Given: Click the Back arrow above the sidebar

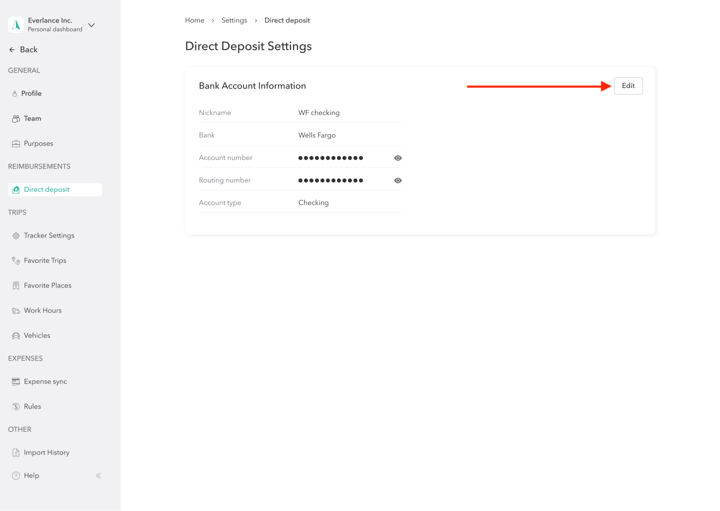Looking at the screenshot, I should (x=11, y=49).
